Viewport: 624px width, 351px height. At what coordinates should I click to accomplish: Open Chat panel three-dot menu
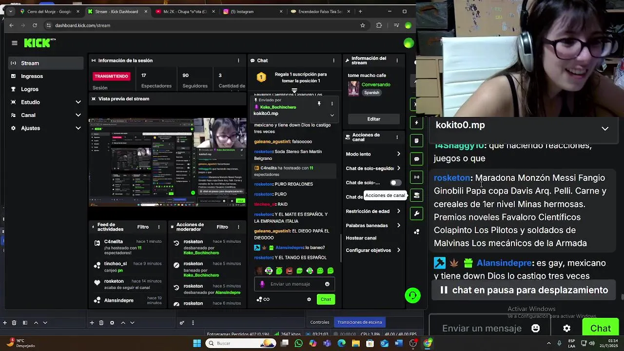(333, 60)
